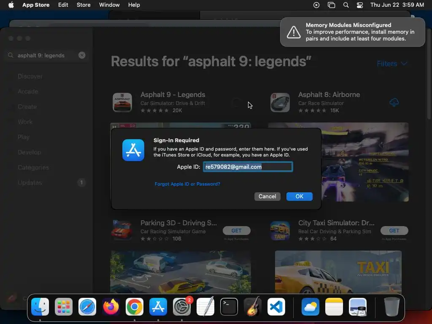
Task: Click OK in sign-in dialog
Action: [x=300, y=197]
